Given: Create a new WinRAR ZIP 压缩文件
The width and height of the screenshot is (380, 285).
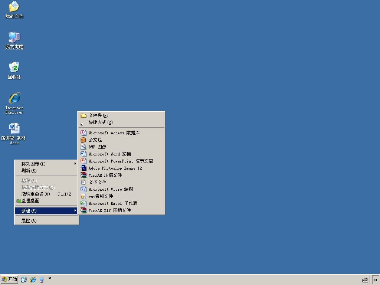Looking at the screenshot, I should click(x=121, y=210).
